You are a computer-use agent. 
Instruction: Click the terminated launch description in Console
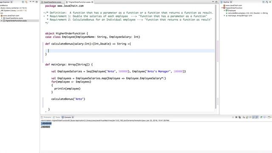click(105, 120)
